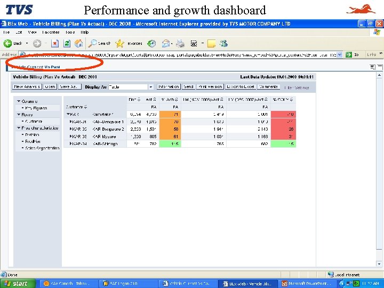The height and width of the screenshot is (288, 384).
Task: Open the Mail envelope icon
Action: coord(166,44)
